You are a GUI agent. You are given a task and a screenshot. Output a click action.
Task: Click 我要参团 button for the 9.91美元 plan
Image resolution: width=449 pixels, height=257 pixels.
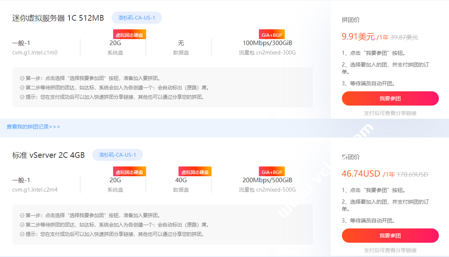tap(390, 98)
